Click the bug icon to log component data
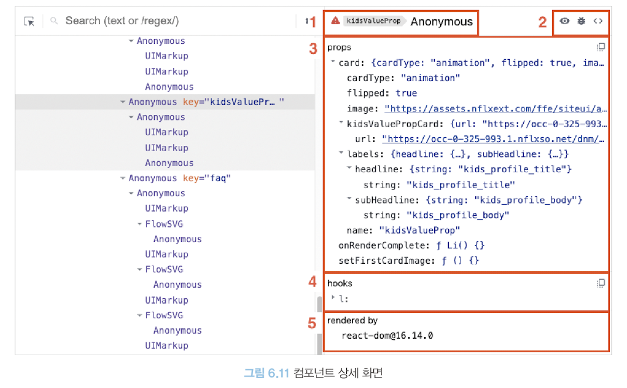 (x=581, y=21)
